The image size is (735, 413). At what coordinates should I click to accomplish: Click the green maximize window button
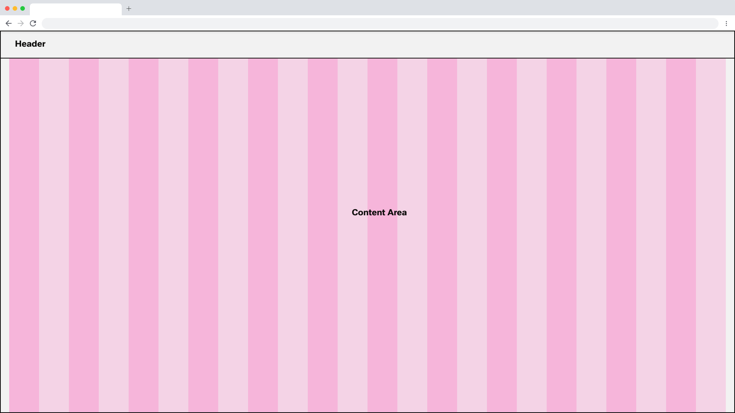tap(23, 8)
